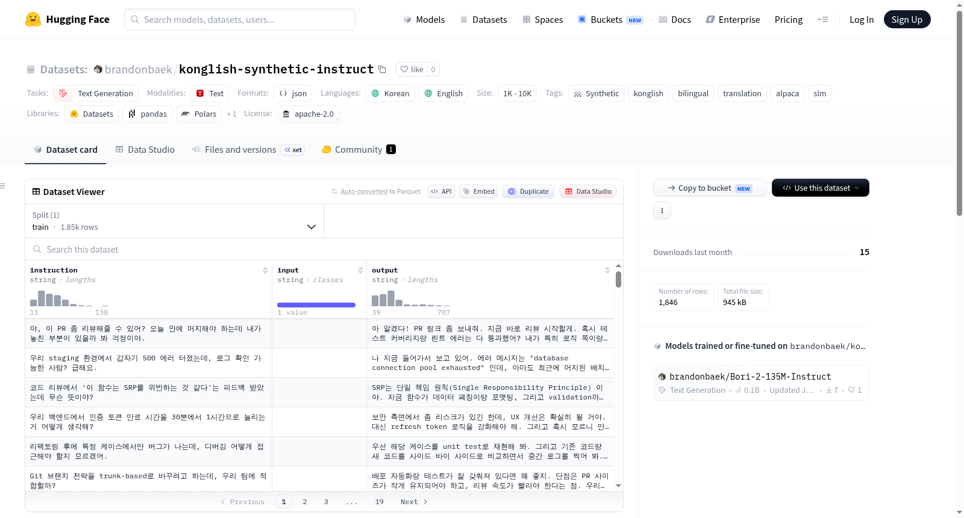The height and width of the screenshot is (518, 964).
Task: Select the translation tag
Action: [742, 93]
